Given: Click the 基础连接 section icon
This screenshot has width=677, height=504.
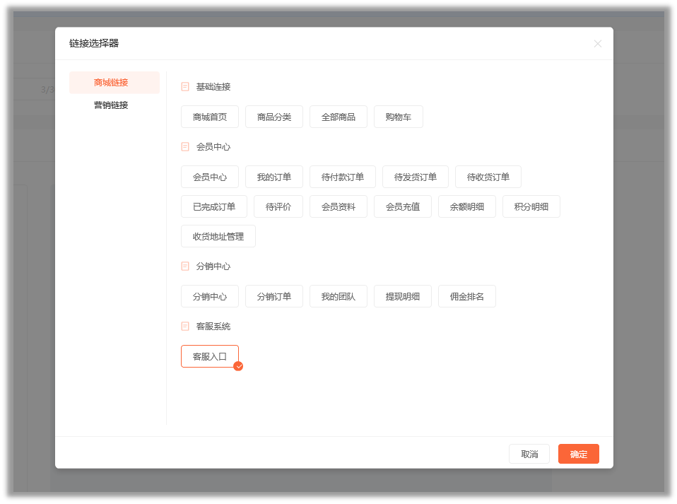Looking at the screenshot, I should (x=184, y=87).
